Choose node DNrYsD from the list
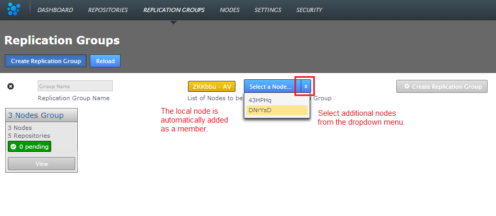 (277, 110)
